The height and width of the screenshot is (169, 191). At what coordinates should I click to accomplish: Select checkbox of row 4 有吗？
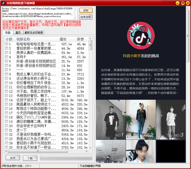pyautogui.click(x=7, y=57)
